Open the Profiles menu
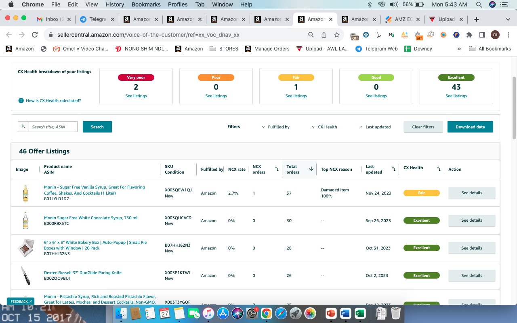Image resolution: width=517 pixels, height=323 pixels. [178, 4]
